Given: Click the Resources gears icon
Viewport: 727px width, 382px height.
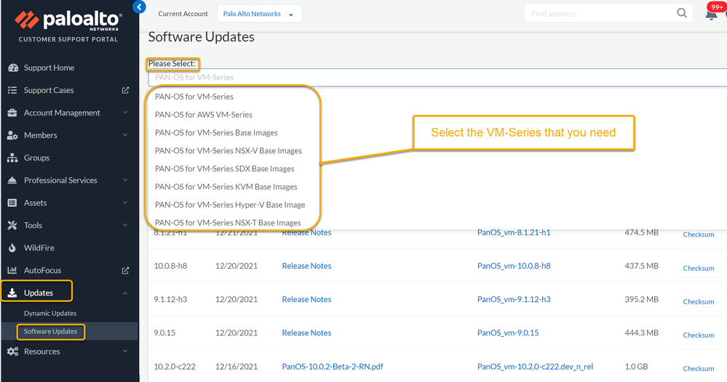Looking at the screenshot, I should tap(12, 351).
